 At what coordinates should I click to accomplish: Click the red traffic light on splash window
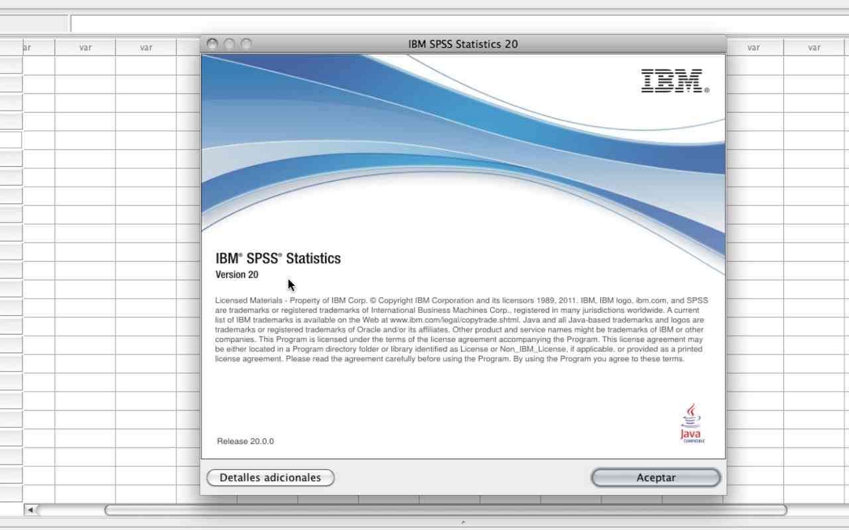[212, 44]
